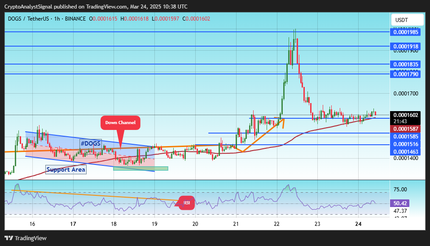This screenshot has width=430, height=246.
Task: Click the open value O0.0001615
Action: 103,19
